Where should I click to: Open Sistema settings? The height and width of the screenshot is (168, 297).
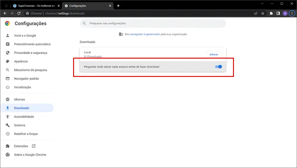coord(20,125)
